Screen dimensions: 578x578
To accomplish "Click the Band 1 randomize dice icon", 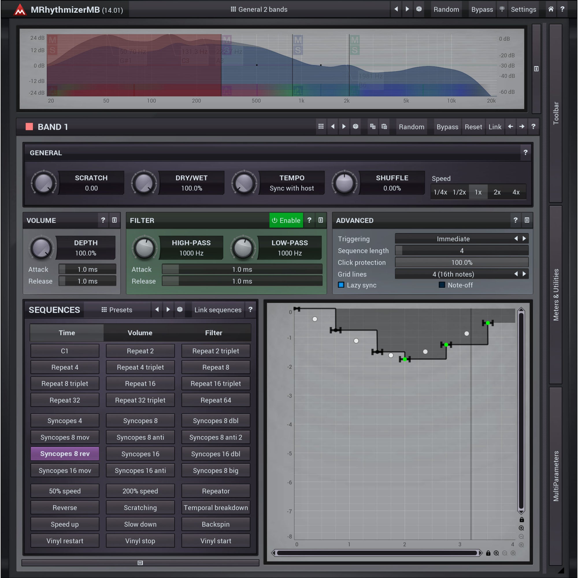I will pyautogui.click(x=355, y=127).
